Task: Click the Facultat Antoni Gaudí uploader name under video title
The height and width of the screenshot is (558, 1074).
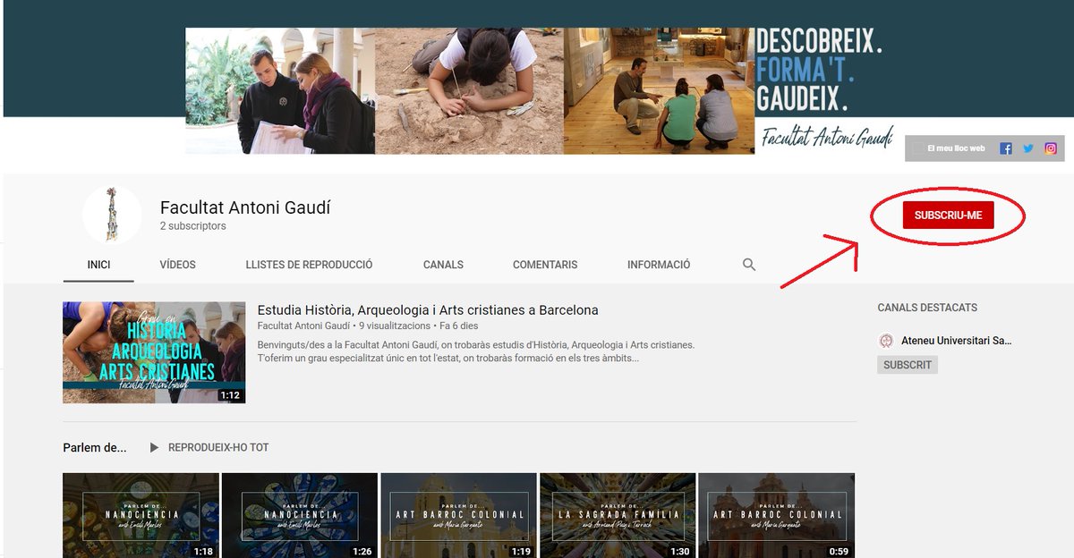Action: [303, 326]
